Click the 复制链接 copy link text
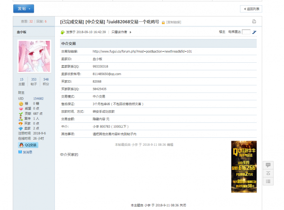 (174, 22)
